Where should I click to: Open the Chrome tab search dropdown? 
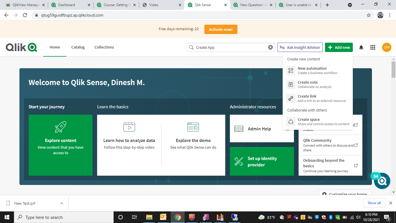(x=350, y=5)
